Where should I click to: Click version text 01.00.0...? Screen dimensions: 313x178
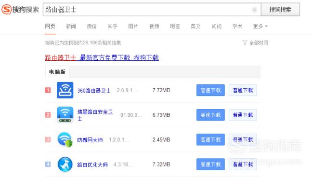coord(131,115)
